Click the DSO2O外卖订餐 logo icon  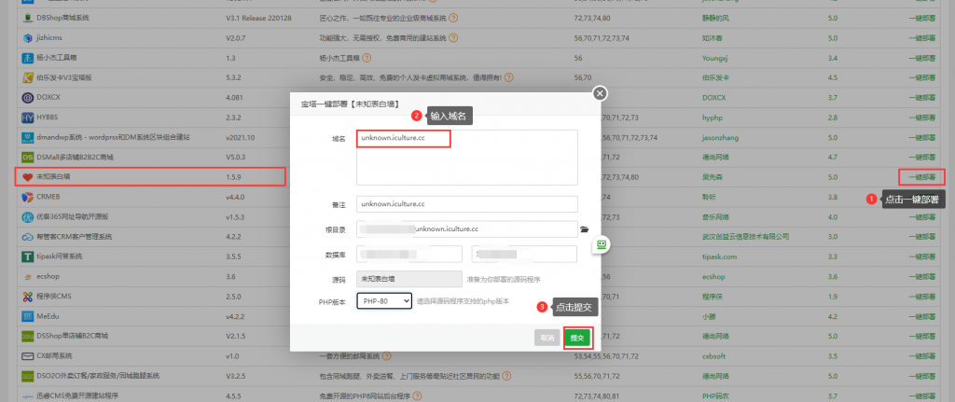[27, 376]
